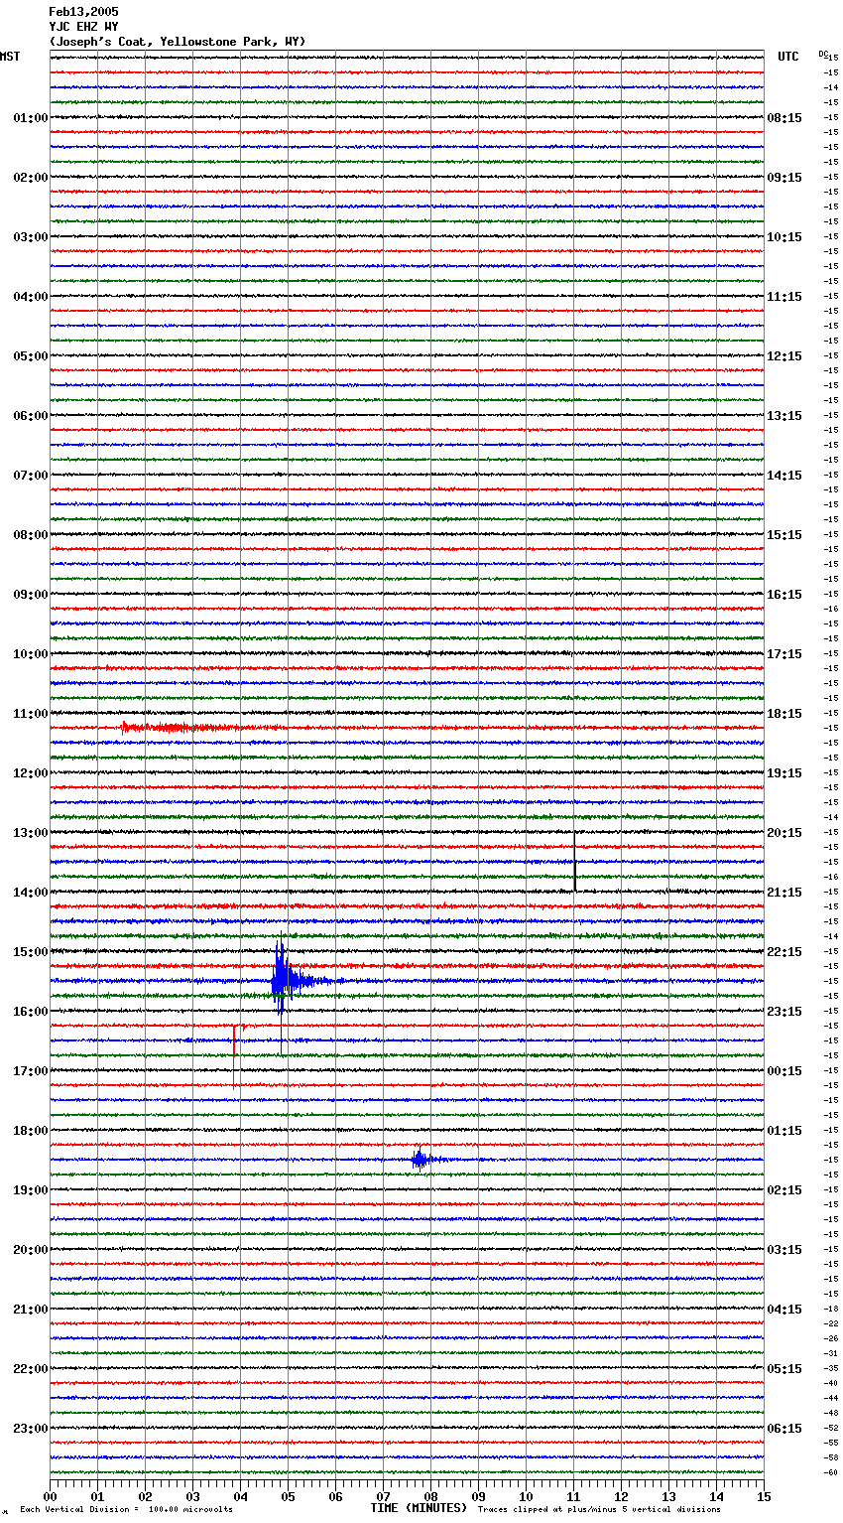Select the 11:00 MST row label
The height and width of the screenshot is (1523, 843).
[30, 714]
